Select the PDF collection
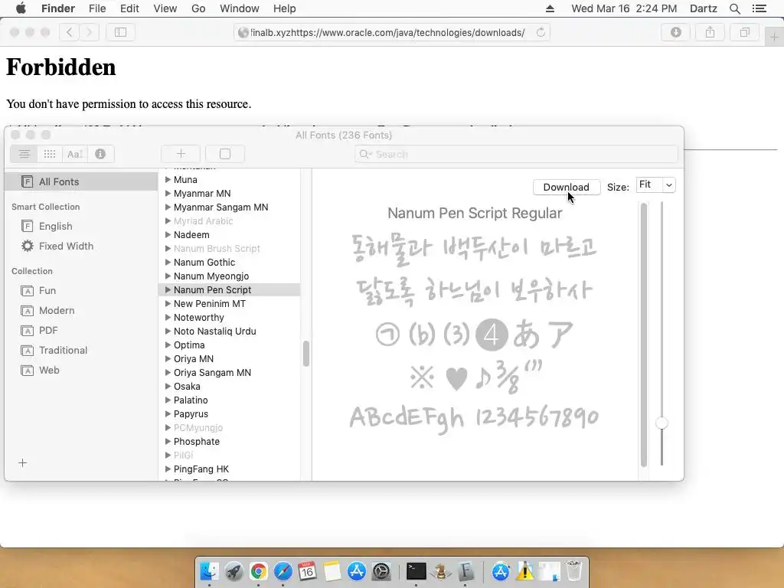 (x=81, y=331)
